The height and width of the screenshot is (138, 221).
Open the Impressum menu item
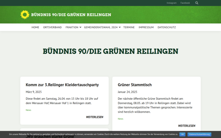pyautogui.click(x=146, y=27)
